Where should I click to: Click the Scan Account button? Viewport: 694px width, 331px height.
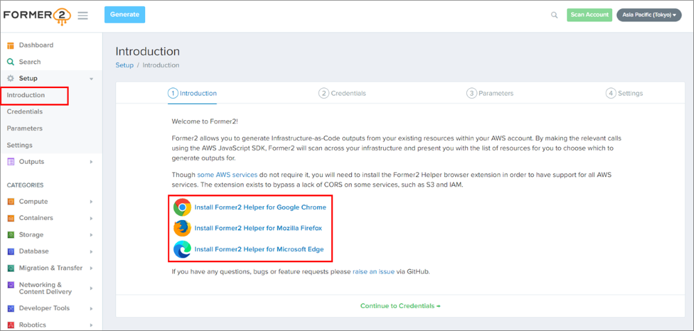(589, 15)
